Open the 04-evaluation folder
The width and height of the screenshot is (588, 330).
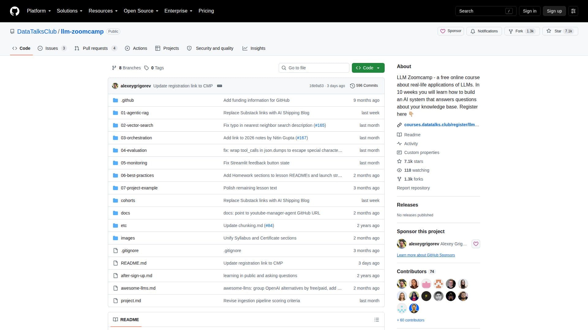click(x=134, y=150)
